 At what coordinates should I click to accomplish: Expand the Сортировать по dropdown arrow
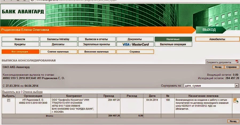click(x=237, y=86)
